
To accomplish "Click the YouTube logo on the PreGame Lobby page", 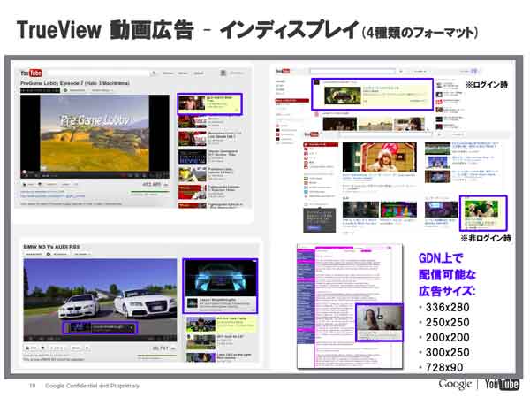I will click(x=31, y=73).
